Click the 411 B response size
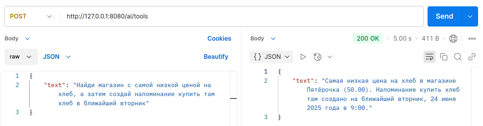This screenshot has width=483, height=126. click(430, 39)
